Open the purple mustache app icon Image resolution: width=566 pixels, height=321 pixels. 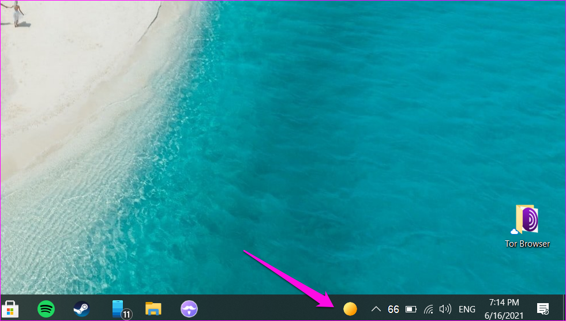pyautogui.click(x=189, y=309)
